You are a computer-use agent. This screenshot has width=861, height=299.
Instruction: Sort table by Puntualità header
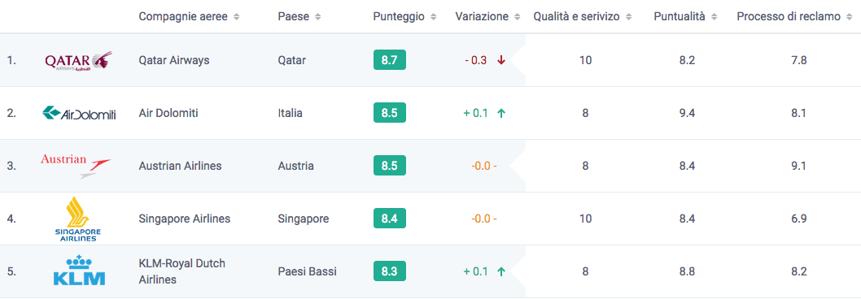pos(686,17)
